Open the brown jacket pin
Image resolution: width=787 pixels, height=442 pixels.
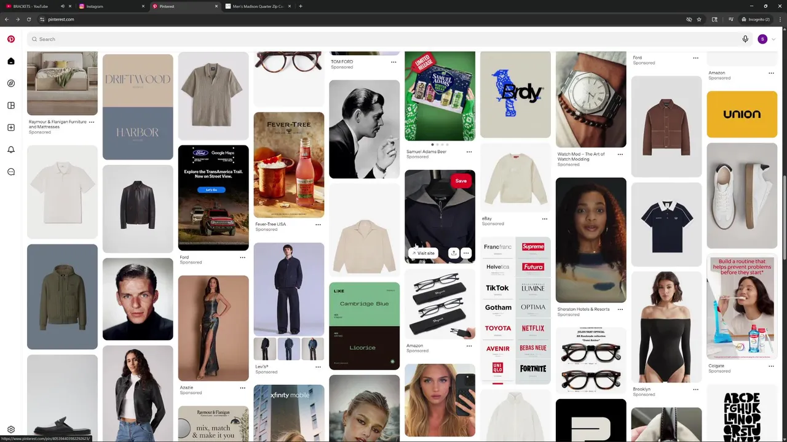tap(666, 126)
